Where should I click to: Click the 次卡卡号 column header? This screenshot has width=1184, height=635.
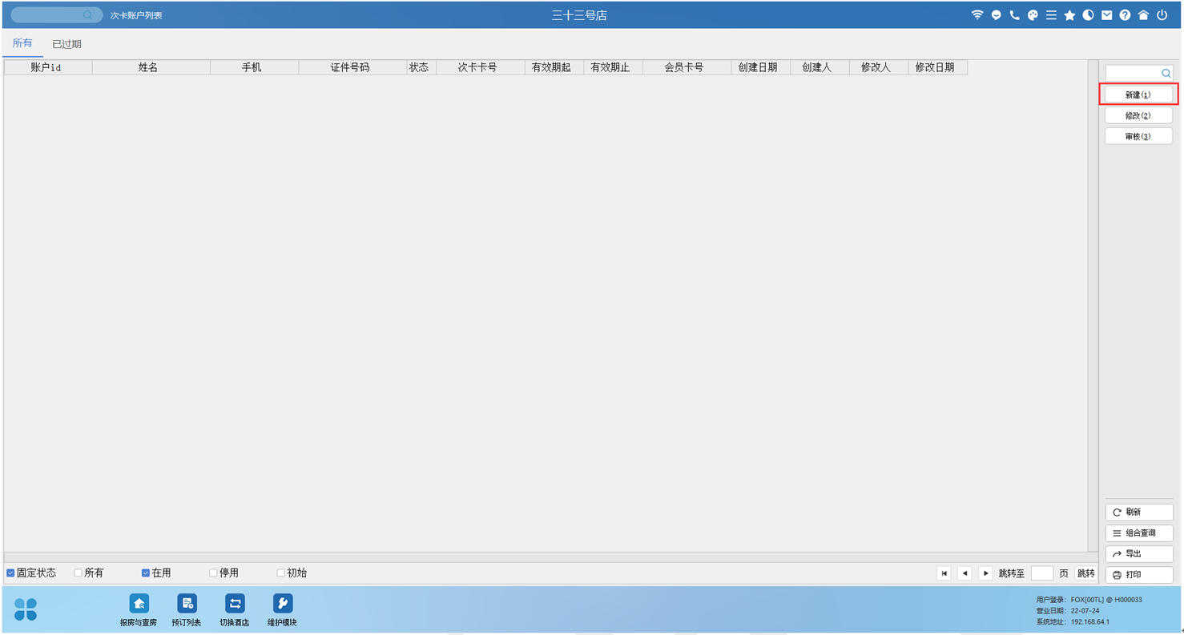480,67
